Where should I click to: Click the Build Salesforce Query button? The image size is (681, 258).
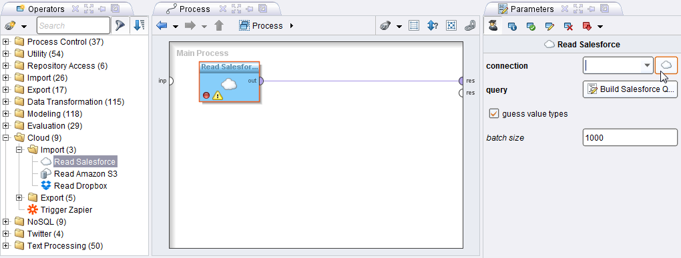(x=630, y=89)
